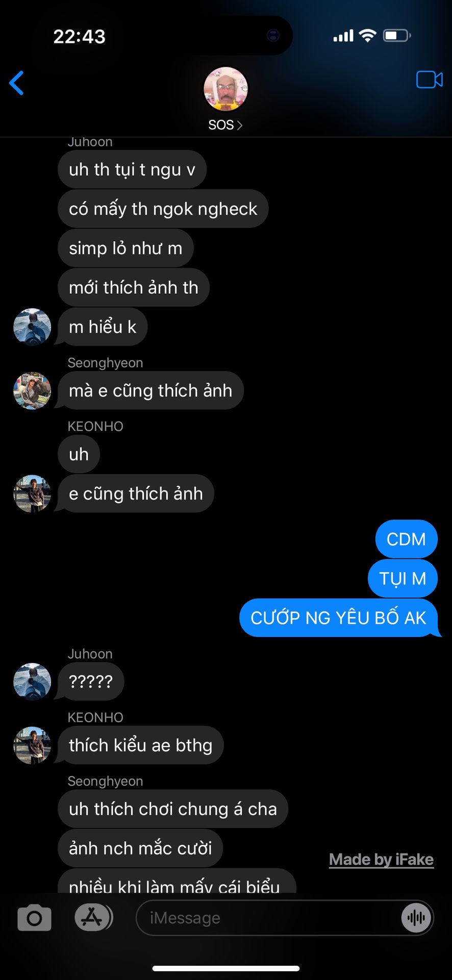
Task: Start a FaceTime video call
Action: point(429,80)
